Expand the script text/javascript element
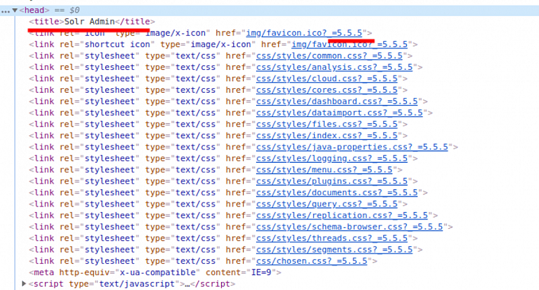This screenshot has width=539, height=290. pos(24,283)
